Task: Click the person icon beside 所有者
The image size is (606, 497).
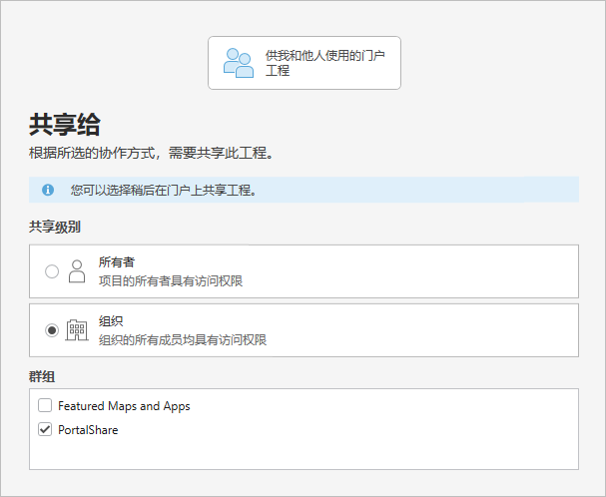Action: [77, 271]
